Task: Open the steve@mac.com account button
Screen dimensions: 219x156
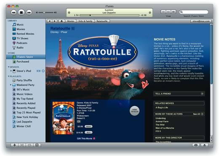Action: (x=201, y=21)
